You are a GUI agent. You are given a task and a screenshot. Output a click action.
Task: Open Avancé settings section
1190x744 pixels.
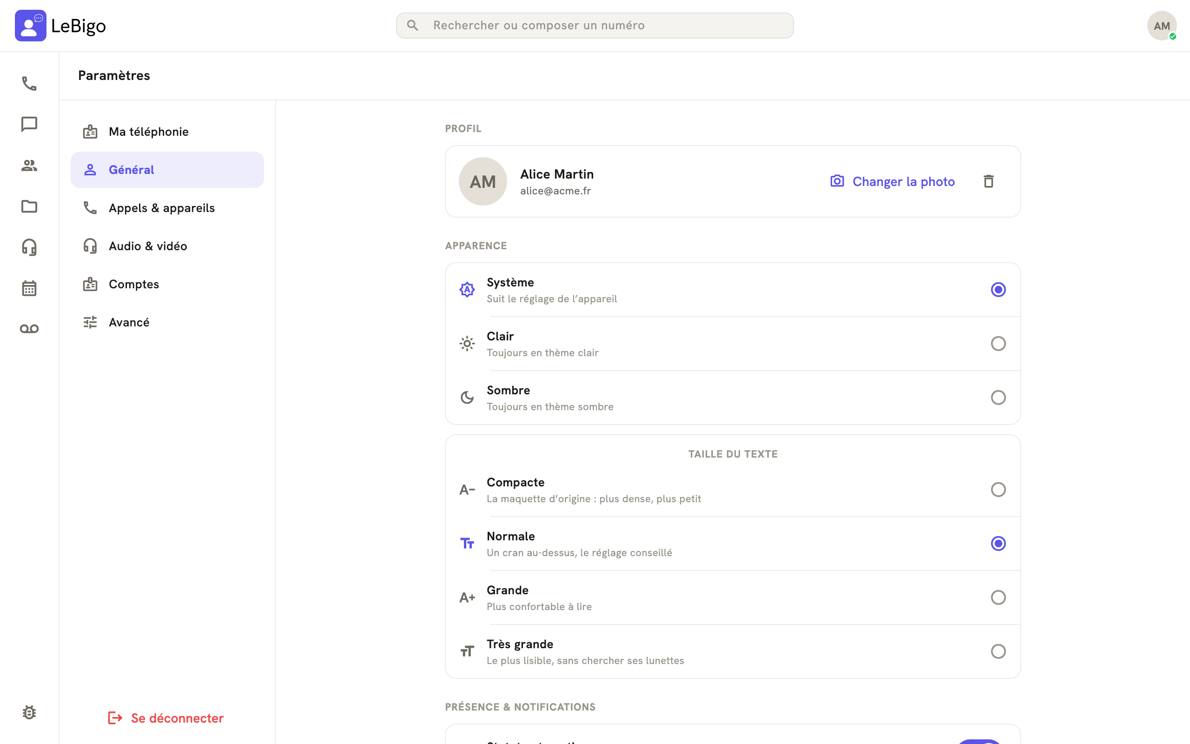(167, 322)
